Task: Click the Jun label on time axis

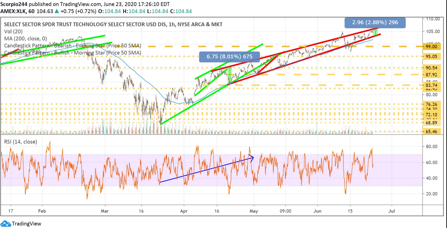Action: point(318,211)
